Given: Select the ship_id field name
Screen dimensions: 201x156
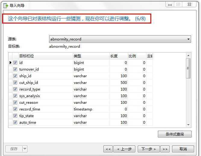Looking at the screenshot, I should [x=25, y=76].
